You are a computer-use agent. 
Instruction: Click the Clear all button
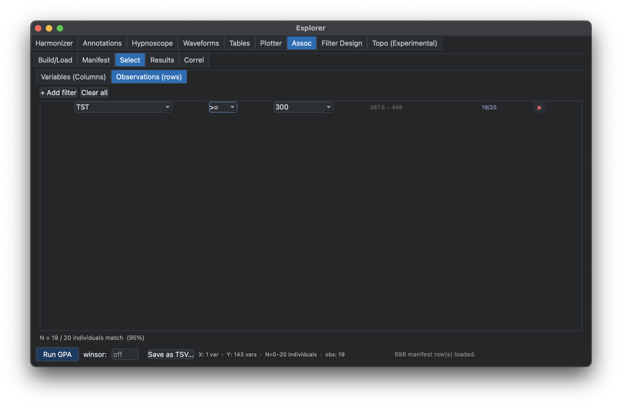coord(94,92)
